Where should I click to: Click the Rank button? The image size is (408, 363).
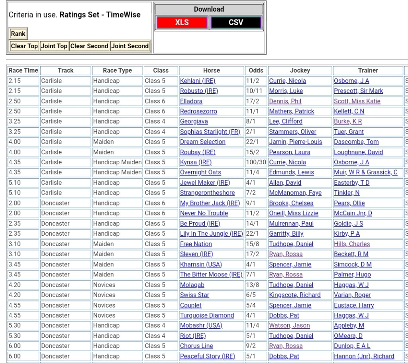(18, 34)
